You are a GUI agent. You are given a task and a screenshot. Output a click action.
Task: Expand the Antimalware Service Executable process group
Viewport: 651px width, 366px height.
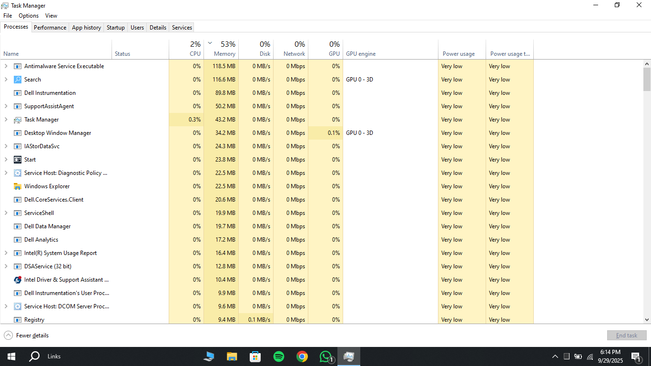6,66
